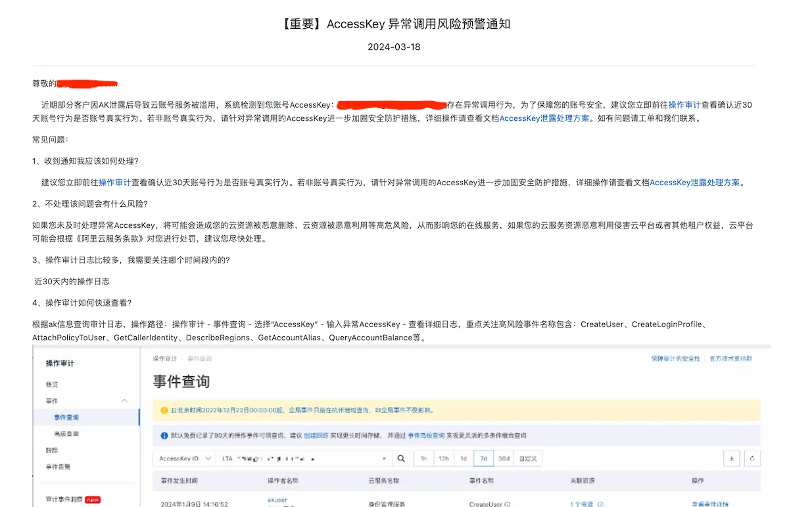The height and width of the screenshot is (507, 789).
Task: Click the 事件查询 page heading
Action: [181, 382]
